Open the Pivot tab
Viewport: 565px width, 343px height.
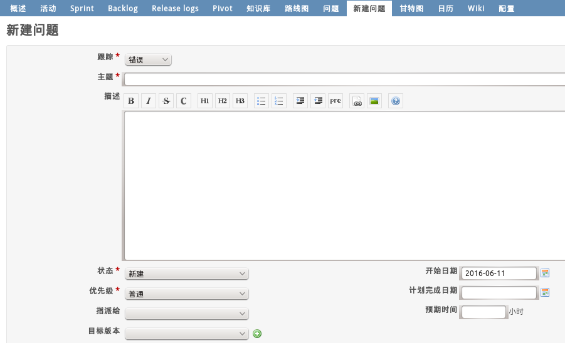tap(223, 8)
